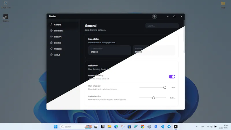Click the theme toggle sun icon in title bar
The height and width of the screenshot is (130, 231).
[154, 16]
